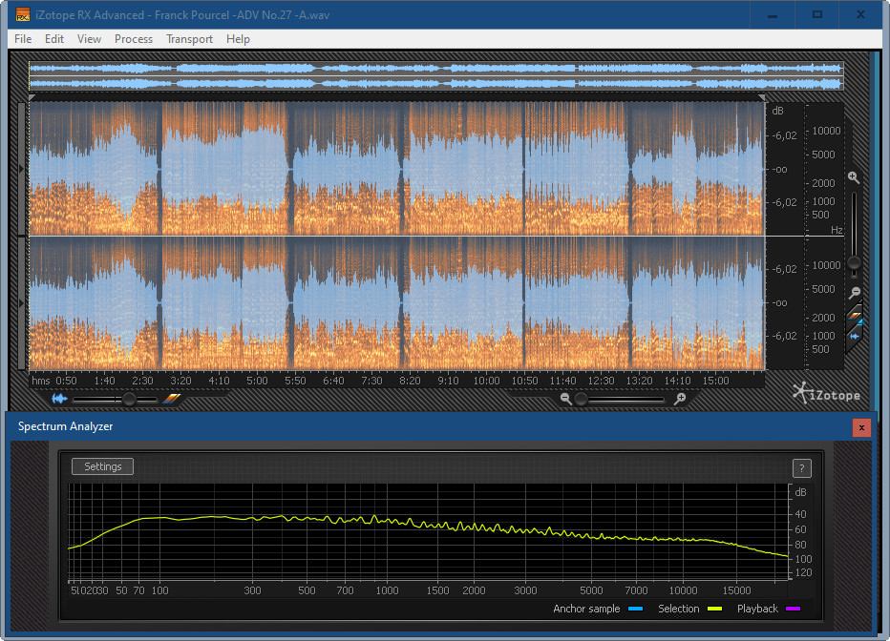Toggle the lower channel selector arrow
Screen dimensions: 890x641
point(23,302)
